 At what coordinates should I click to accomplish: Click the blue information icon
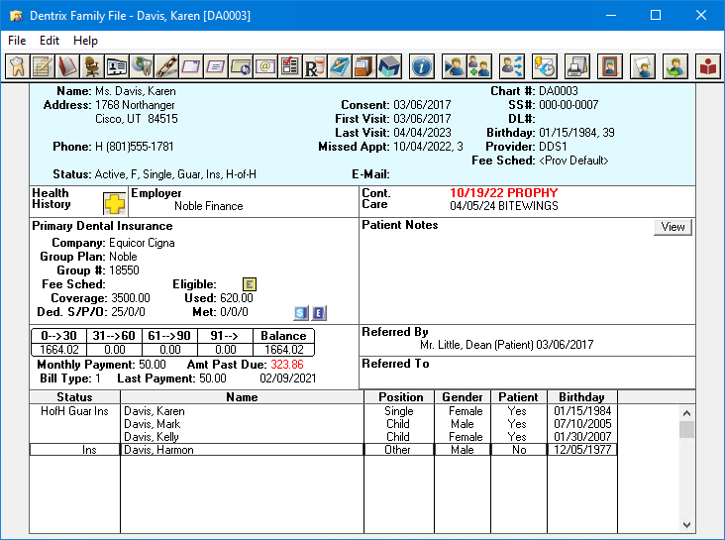421,66
